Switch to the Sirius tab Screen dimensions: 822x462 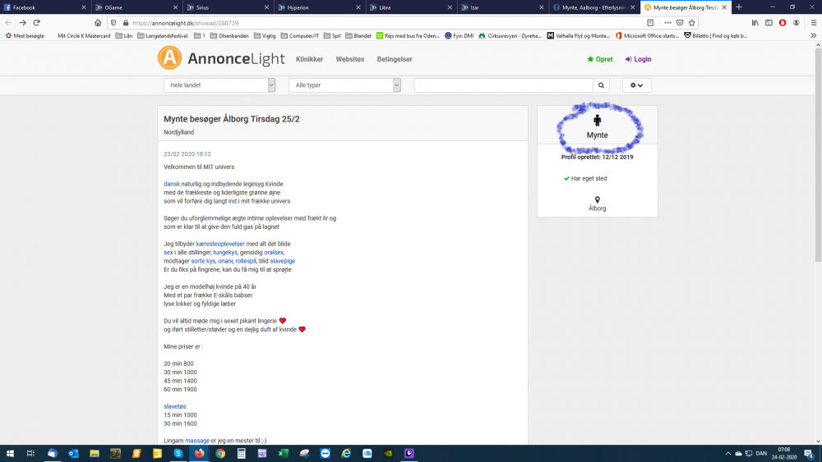point(228,7)
